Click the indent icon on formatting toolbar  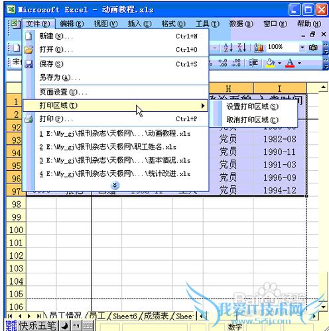[x=253, y=63]
